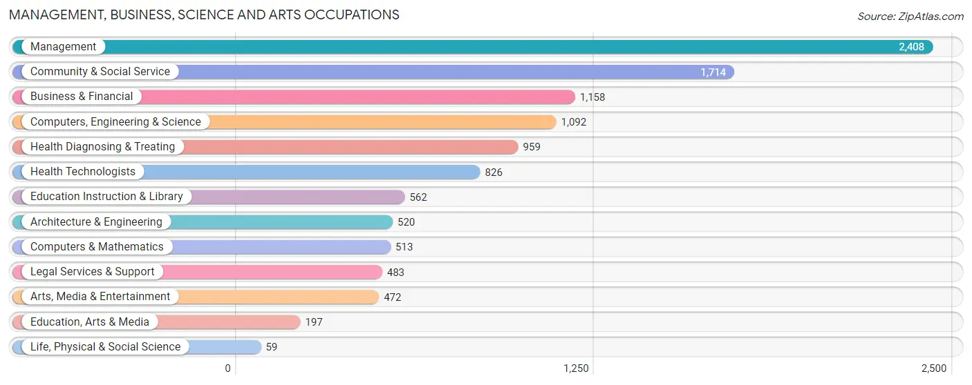Click the Education Instruction & Library label
Screen dimensions: 972x385
click(106, 197)
